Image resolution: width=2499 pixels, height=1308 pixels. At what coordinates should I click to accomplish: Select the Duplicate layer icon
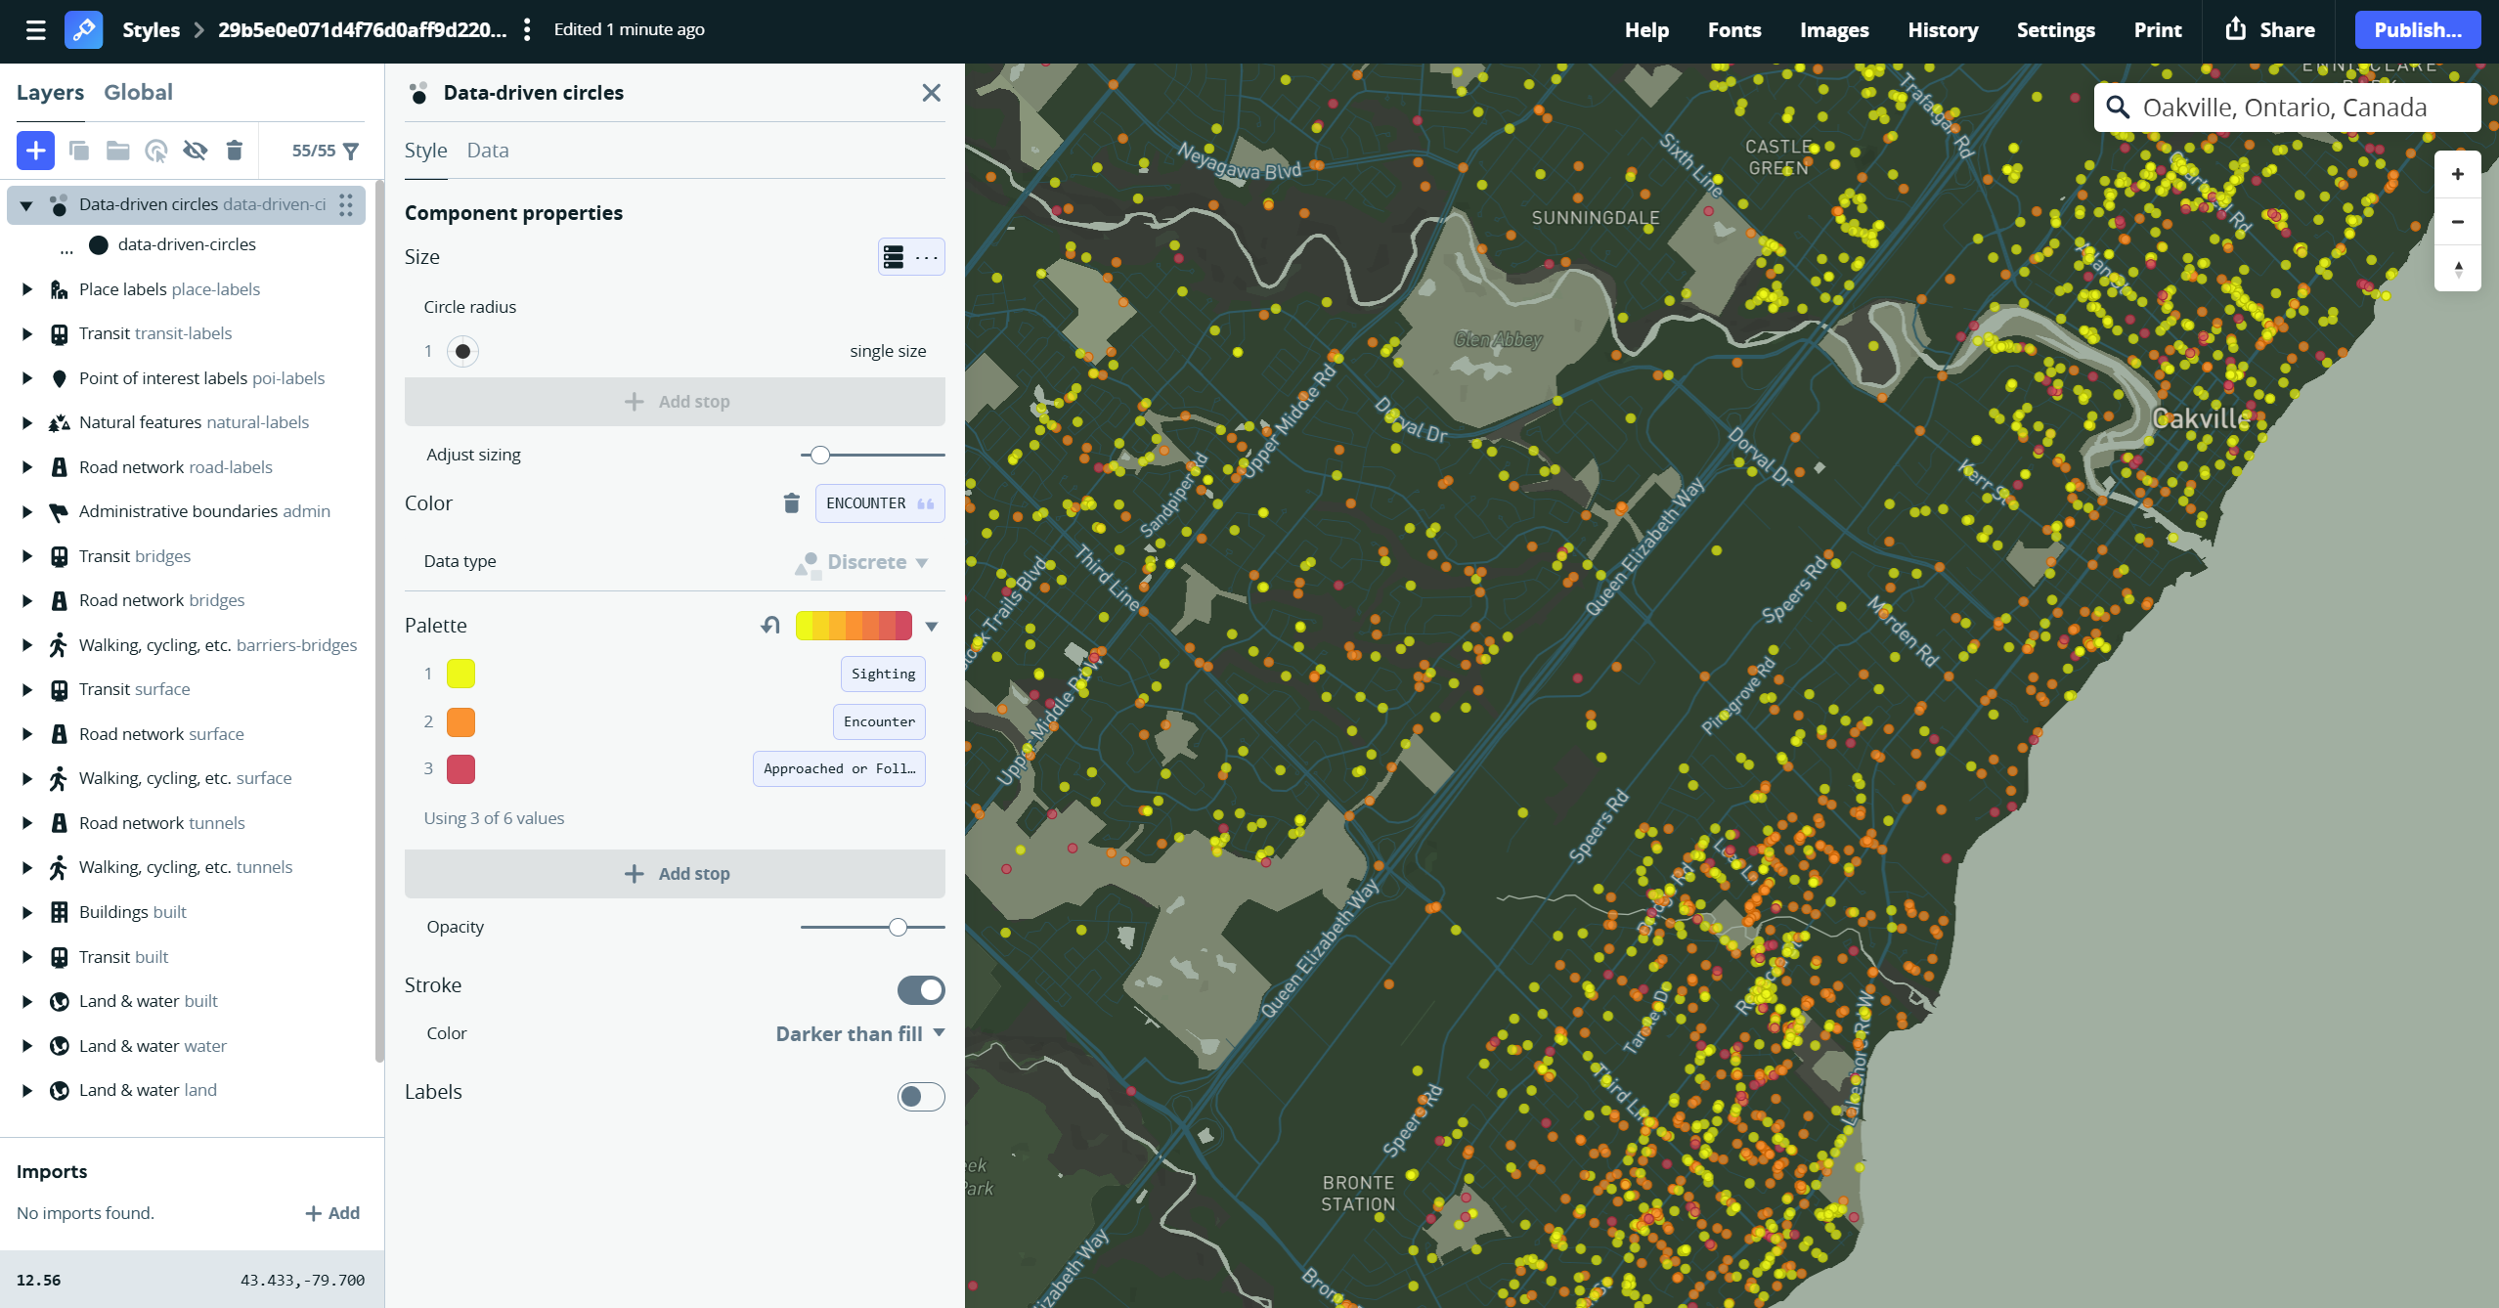[x=79, y=151]
